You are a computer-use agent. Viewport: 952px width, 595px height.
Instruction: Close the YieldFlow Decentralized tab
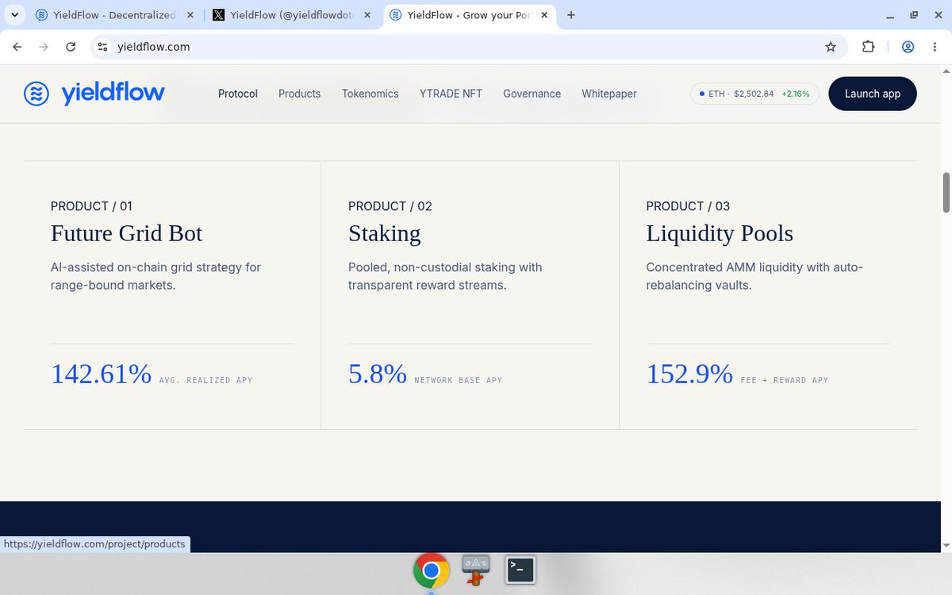189,15
